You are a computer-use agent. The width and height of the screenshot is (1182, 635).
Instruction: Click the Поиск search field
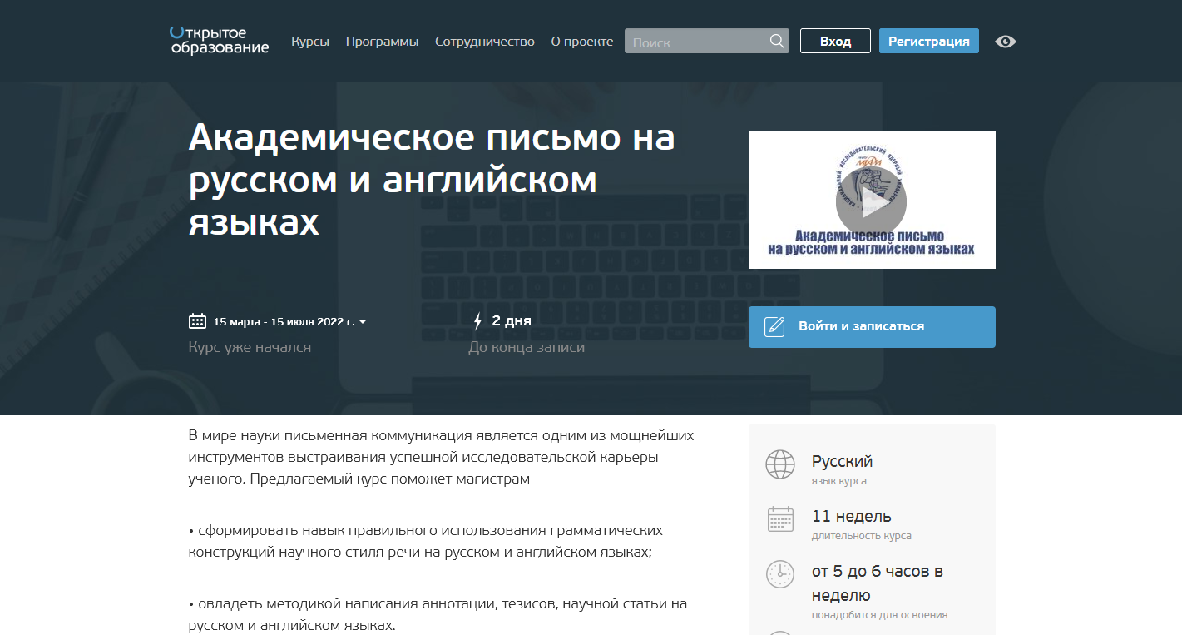pos(699,40)
